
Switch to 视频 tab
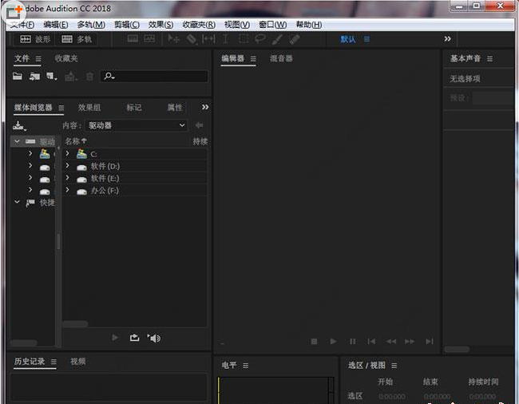click(77, 362)
